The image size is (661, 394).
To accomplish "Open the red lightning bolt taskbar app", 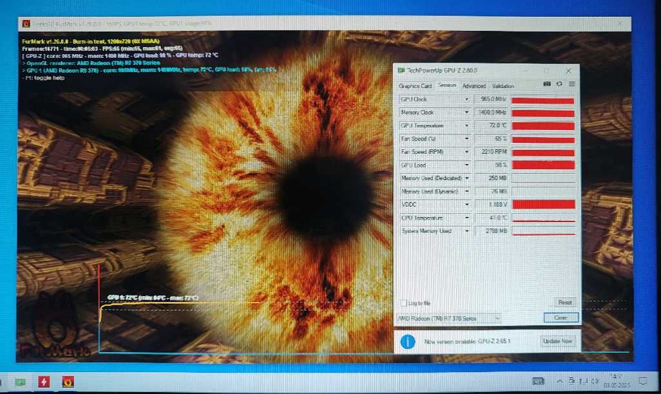I will tap(44, 382).
